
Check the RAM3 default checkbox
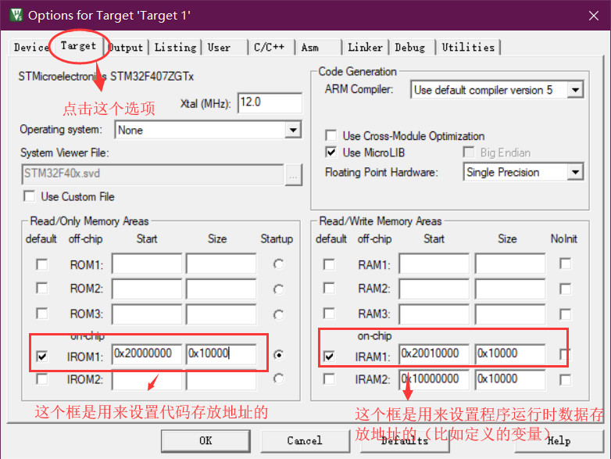(x=329, y=313)
